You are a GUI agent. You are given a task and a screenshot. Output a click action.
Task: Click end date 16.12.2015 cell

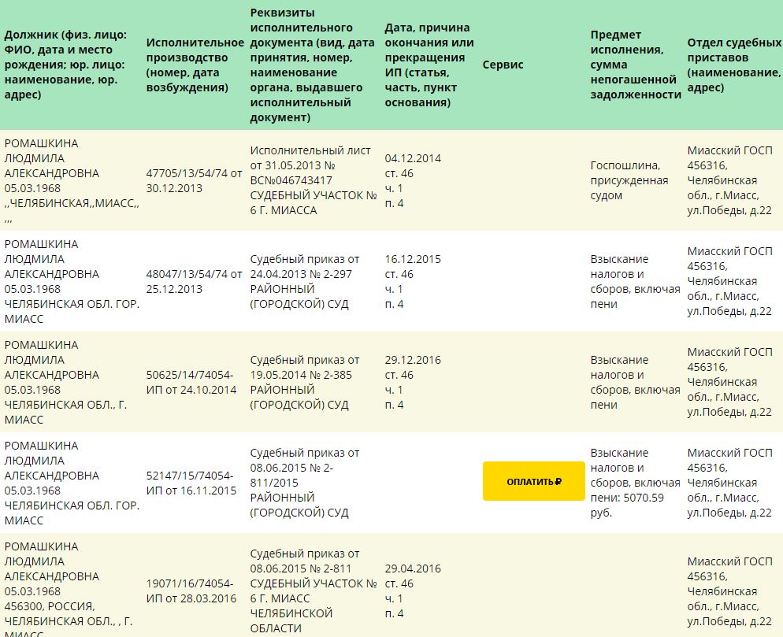pos(413,282)
